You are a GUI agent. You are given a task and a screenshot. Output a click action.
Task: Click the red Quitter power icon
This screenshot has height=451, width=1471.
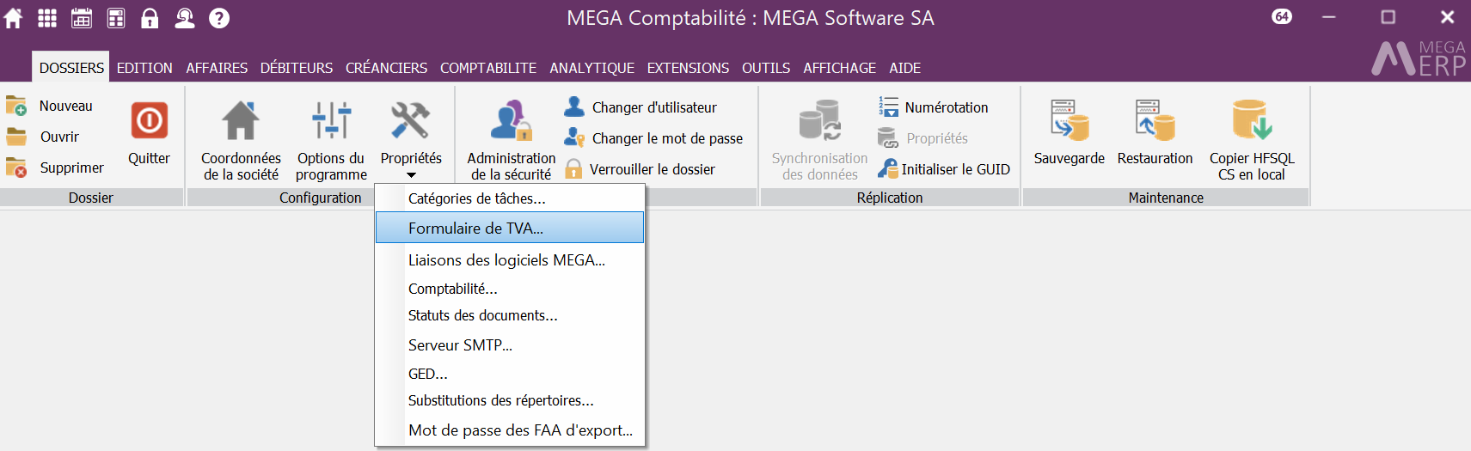[149, 121]
